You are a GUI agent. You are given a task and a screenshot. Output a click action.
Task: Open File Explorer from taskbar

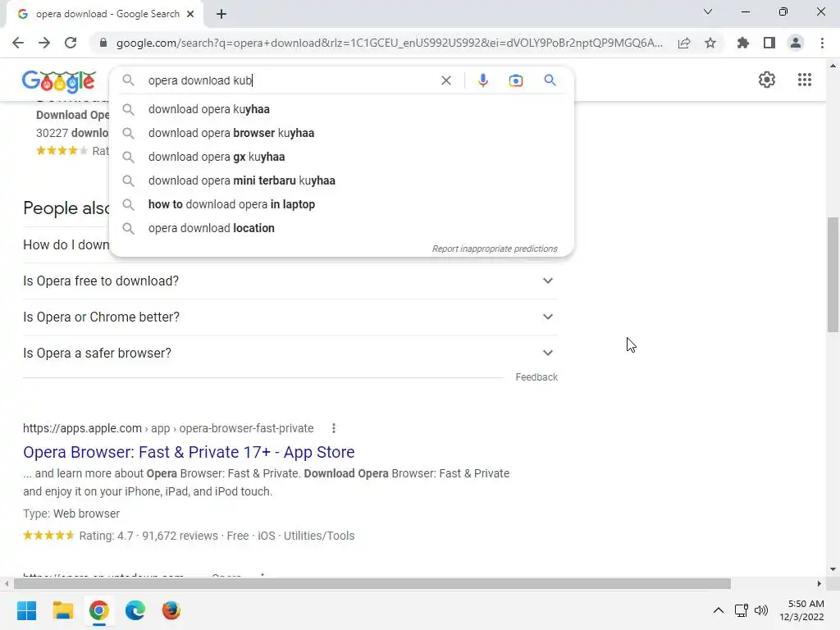coord(62,610)
